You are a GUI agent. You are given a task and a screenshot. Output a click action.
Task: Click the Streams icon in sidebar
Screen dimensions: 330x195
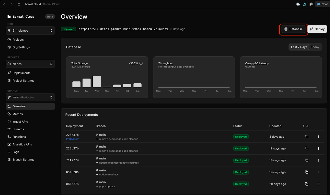tap(9, 129)
